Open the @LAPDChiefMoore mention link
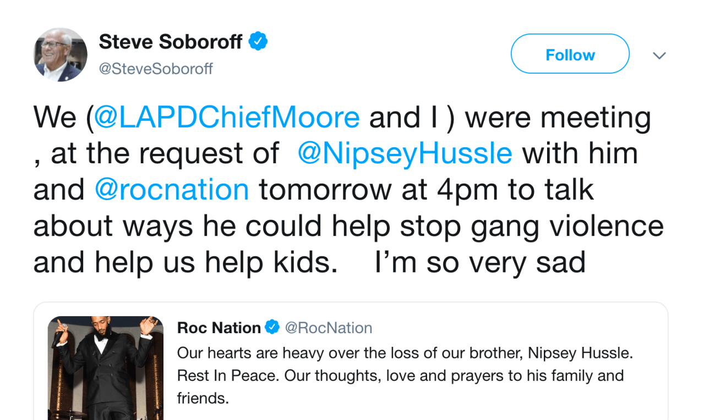The height and width of the screenshot is (420, 704). [x=227, y=118]
